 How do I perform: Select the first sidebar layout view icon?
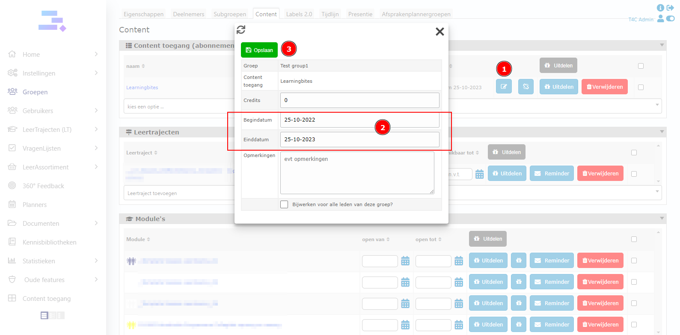pyautogui.click(x=45, y=315)
